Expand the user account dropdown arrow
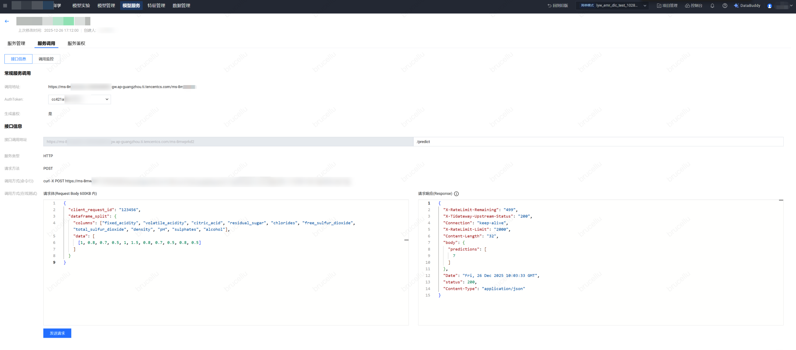The height and width of the screenshot is (350, 796). [x=791, y=6]
